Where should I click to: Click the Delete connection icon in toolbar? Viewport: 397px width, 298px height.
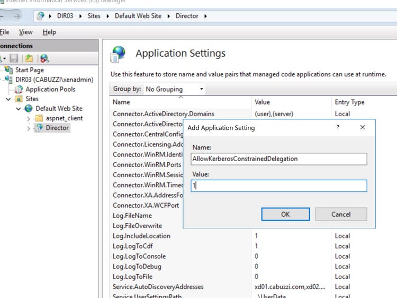[x=44, y=58]
